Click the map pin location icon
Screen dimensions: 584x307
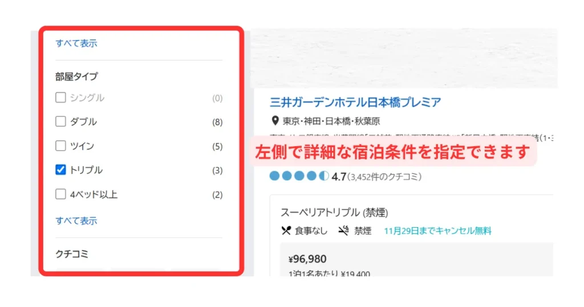[x=275, y=121]
